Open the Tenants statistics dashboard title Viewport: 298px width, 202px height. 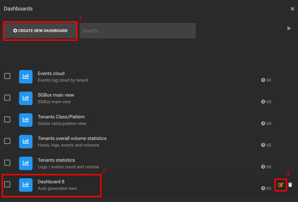pos(56,160)
